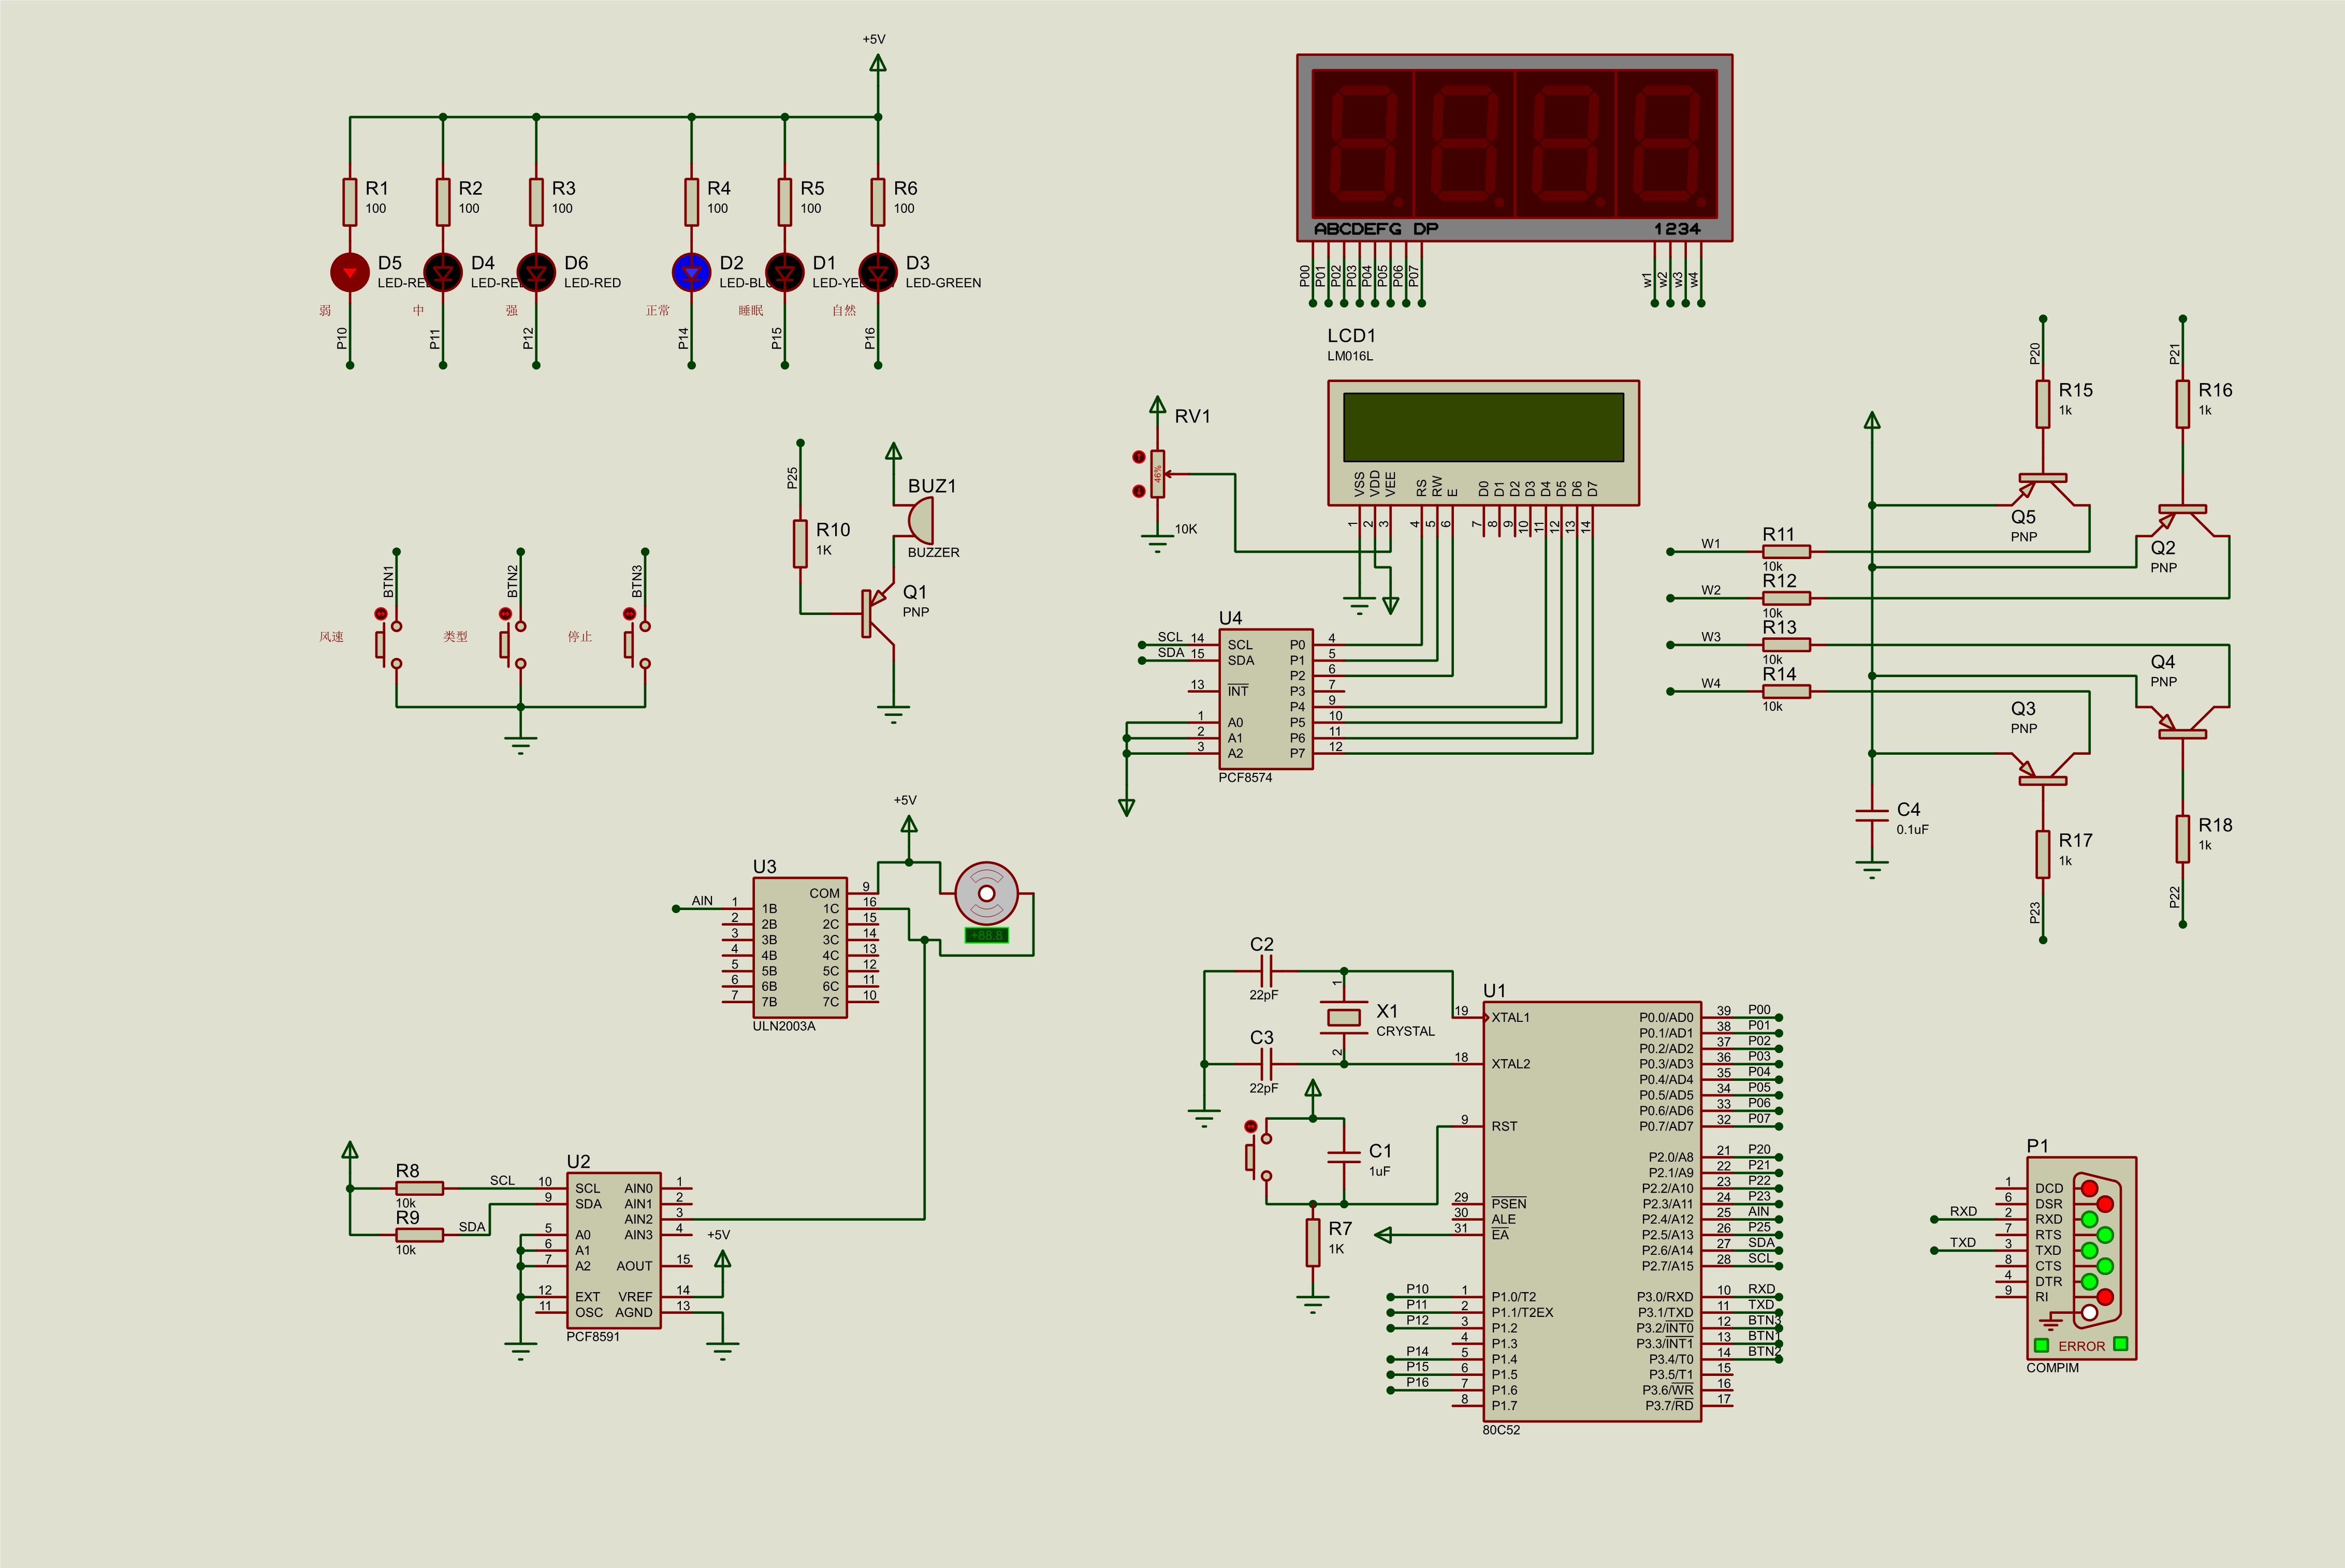The width and height of the screenshot is (2345, 1568).
Task: Select capacitor C4 0.1uF symbol
Action: pos(1872,815)
